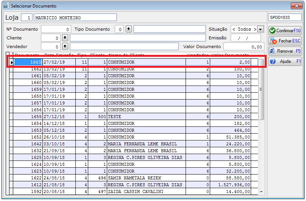Viewport: 306px width, 201px height.
Task: Expand the Situação dropdown
Action: coord(260,29)
